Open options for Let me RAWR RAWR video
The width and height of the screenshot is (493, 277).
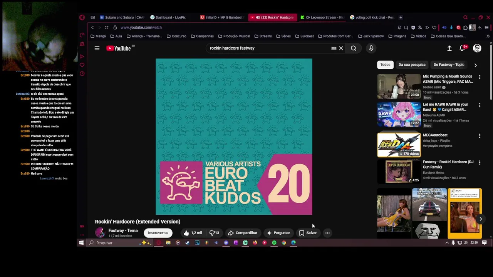[480, 105]
